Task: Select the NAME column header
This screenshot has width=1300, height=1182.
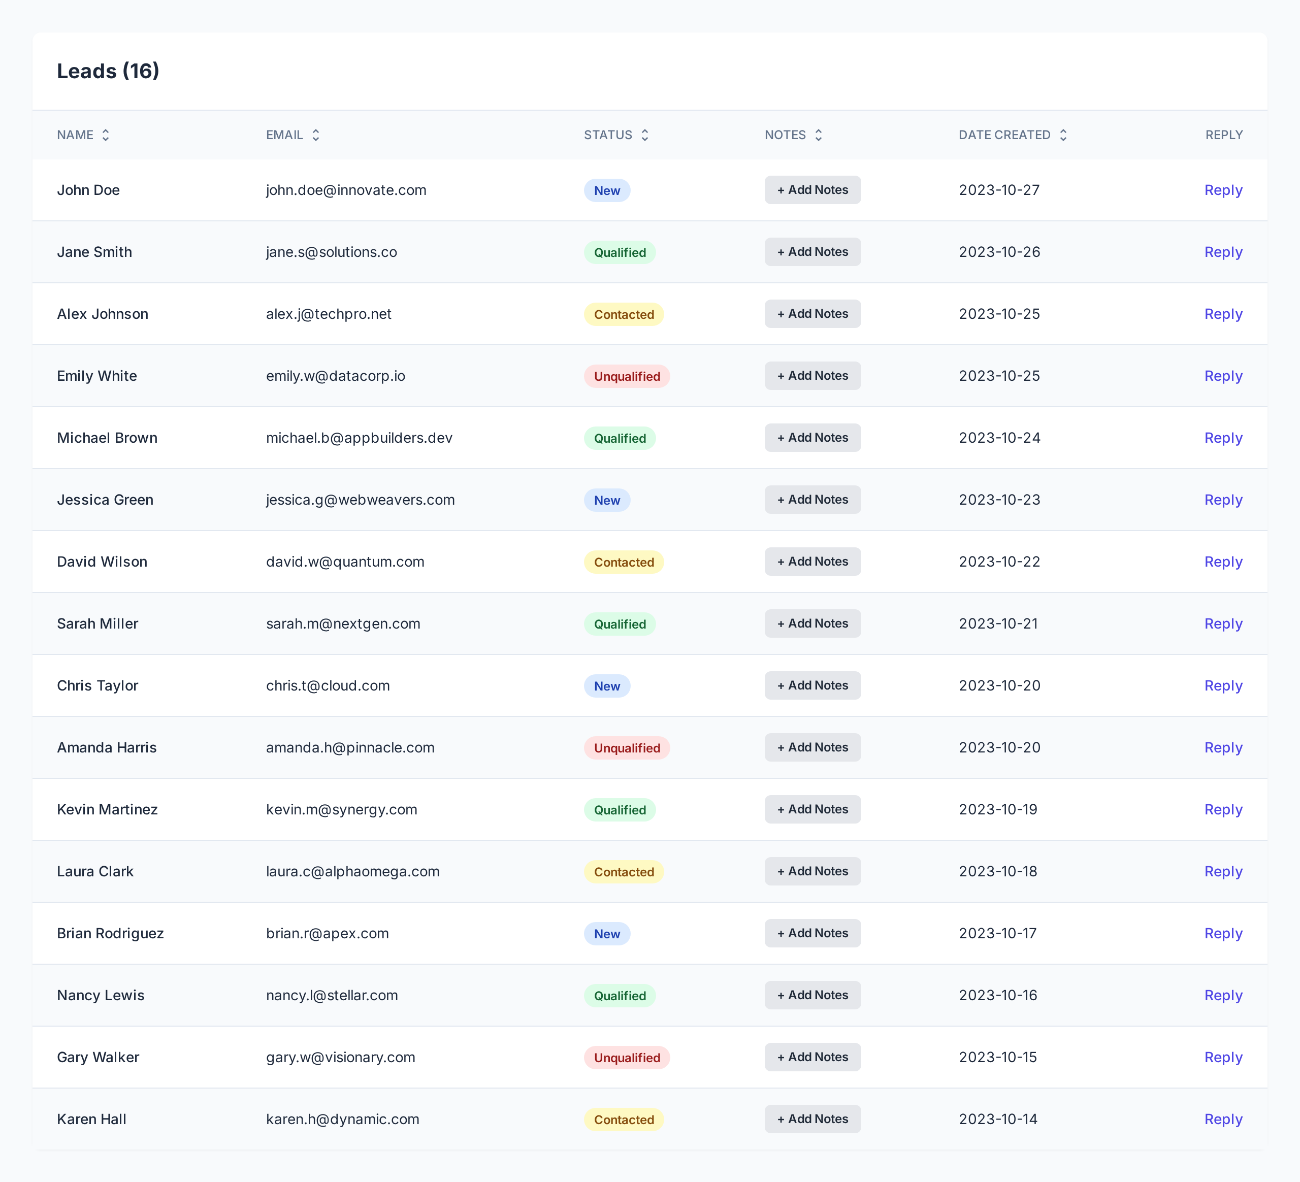Action: [76, 135]
